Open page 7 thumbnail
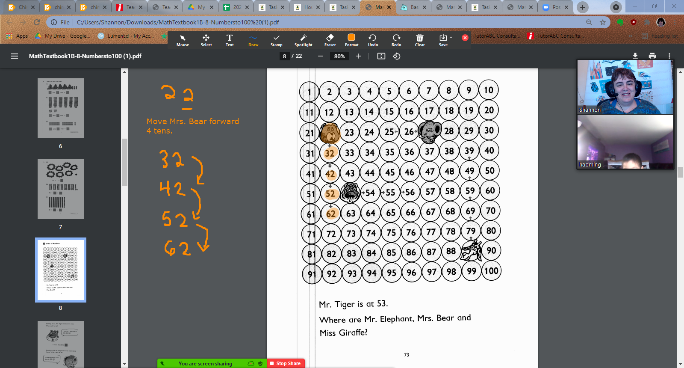 tap(61, 189)
